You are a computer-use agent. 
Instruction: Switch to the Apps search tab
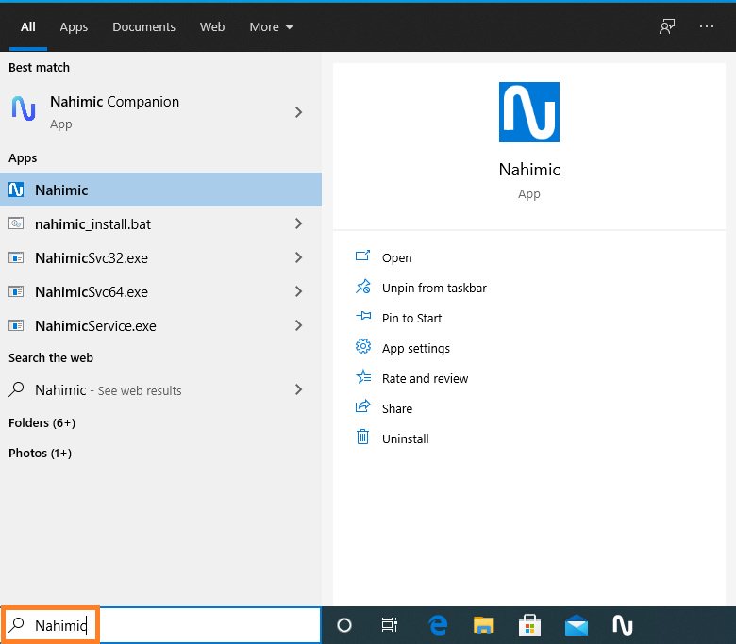click(x=74, y=27)
